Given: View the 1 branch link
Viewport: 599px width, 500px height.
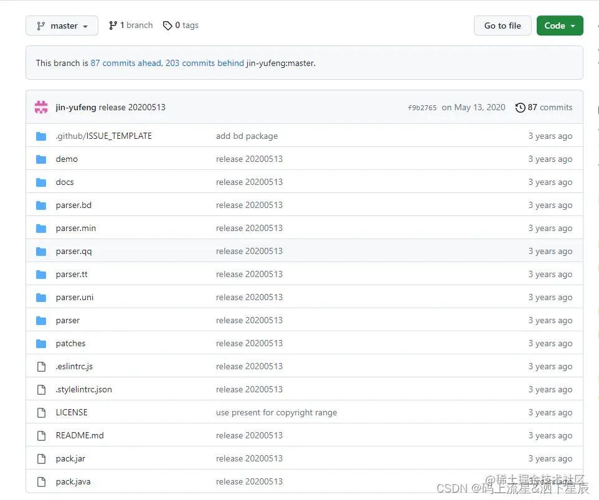Looking at the screenshot, I should pos(131,25).
